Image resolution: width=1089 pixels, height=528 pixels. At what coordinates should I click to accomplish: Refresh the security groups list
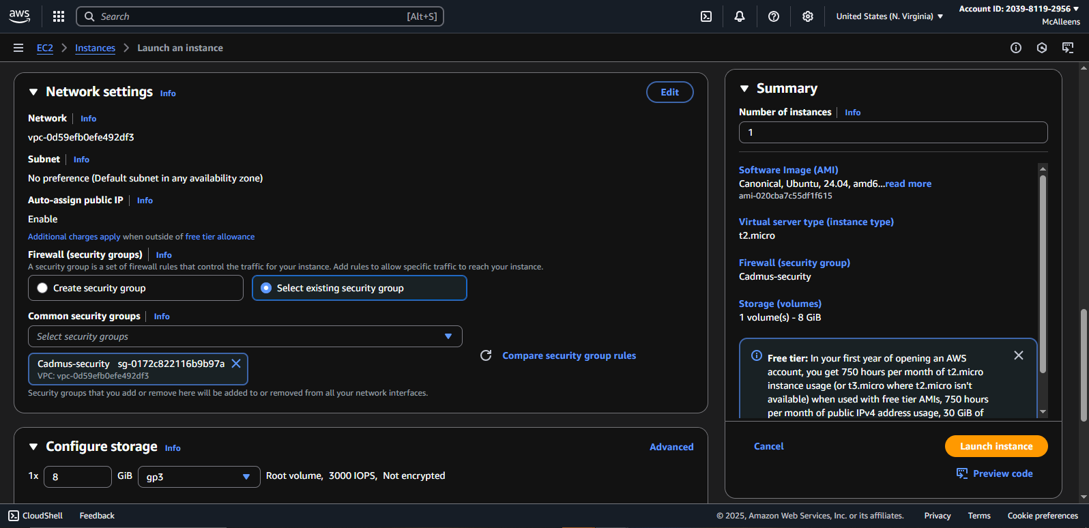[486, 355]
